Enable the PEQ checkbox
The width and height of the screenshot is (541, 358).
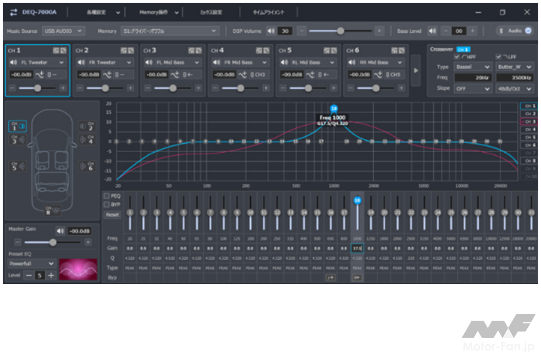107,195
